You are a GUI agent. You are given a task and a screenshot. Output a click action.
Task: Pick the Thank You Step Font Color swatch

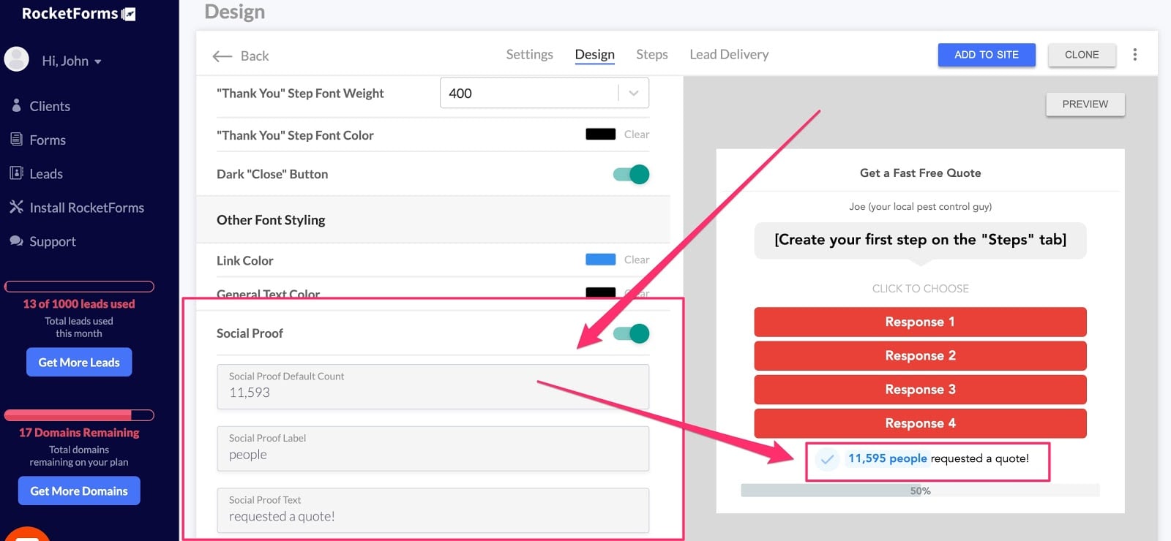click(601, 134)
